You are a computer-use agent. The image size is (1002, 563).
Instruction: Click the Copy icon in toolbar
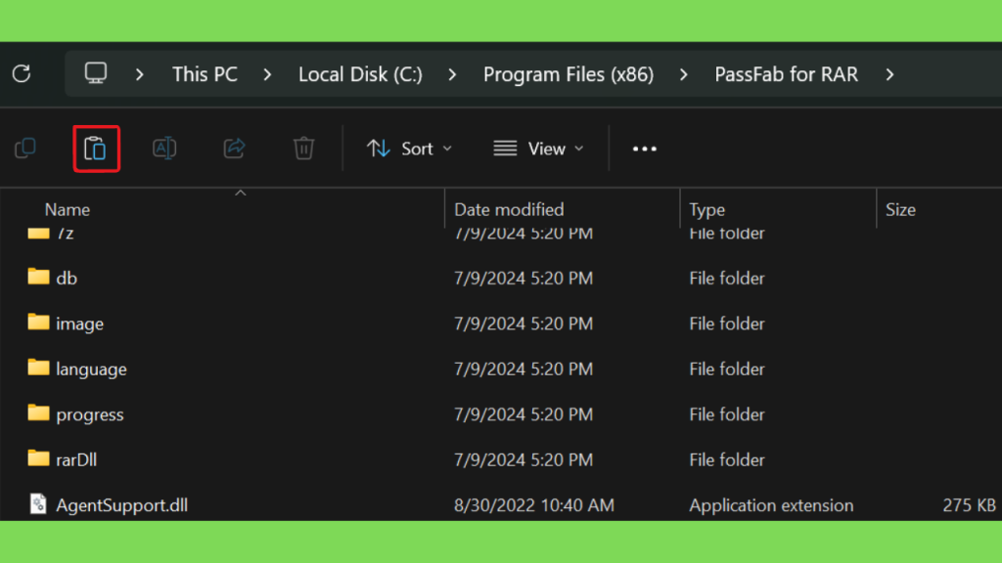[25, 149]
